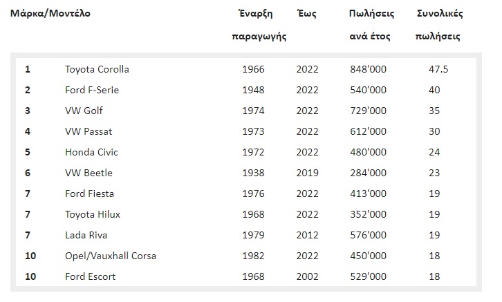The width and height of the screenshot is (502, 302).
Task: Select the Honda Civic model cell
Action: (91, 152)
